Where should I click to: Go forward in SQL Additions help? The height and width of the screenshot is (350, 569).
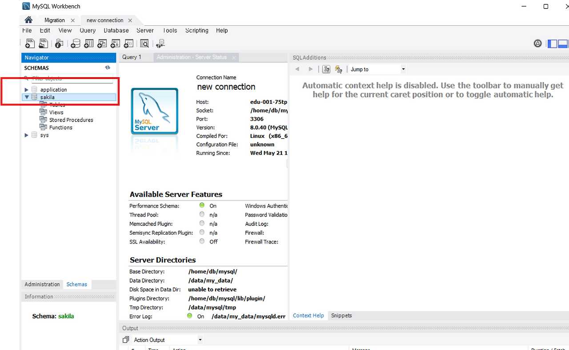311,69
